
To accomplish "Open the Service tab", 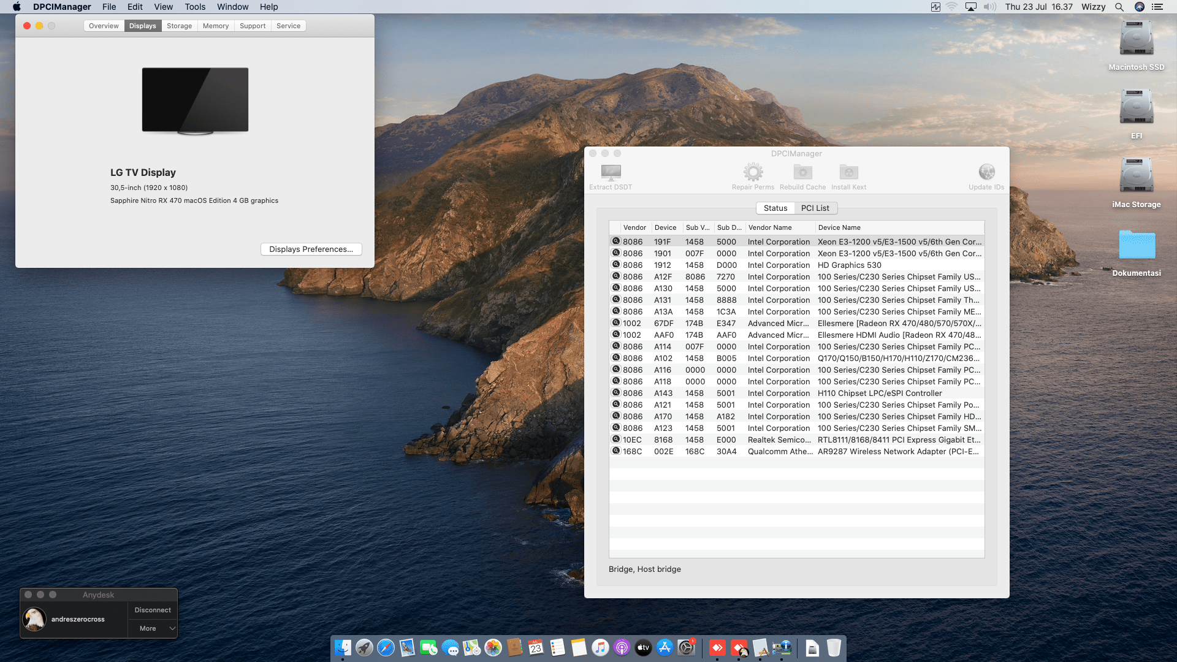I will tap(288, 26).
